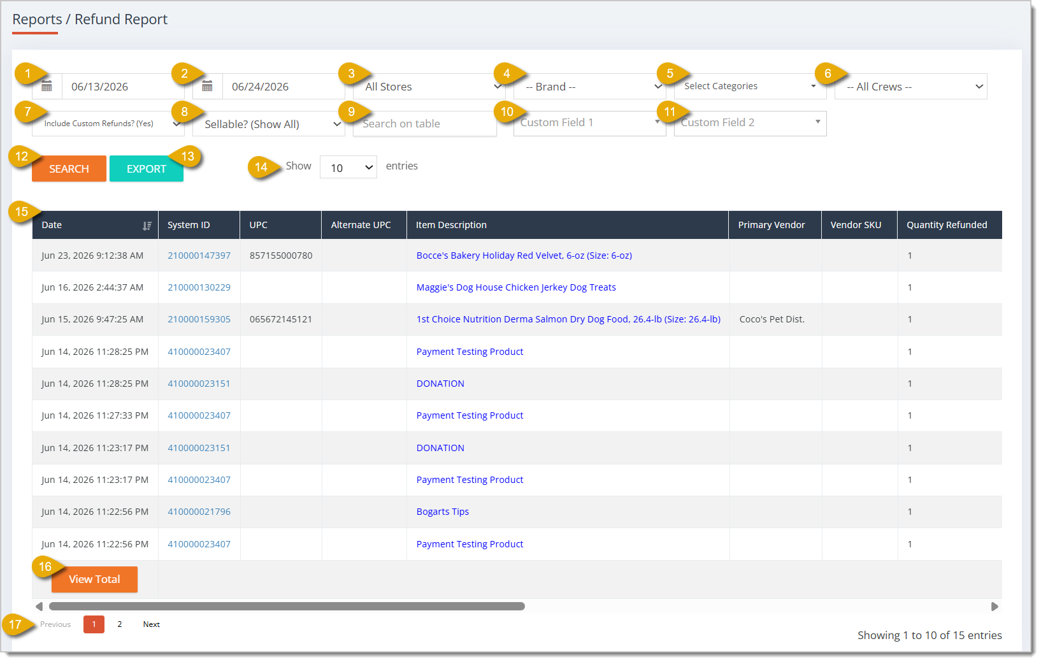Open 1st Choice Nutrition Derma Salmon item
This screenshot has height=662, width=1041.
(x=568, y=319)
